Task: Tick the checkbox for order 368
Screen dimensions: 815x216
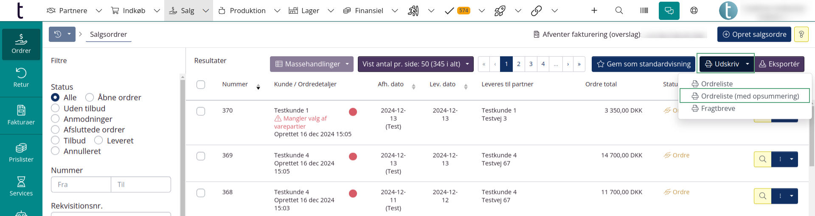Action: pos(201,193)
